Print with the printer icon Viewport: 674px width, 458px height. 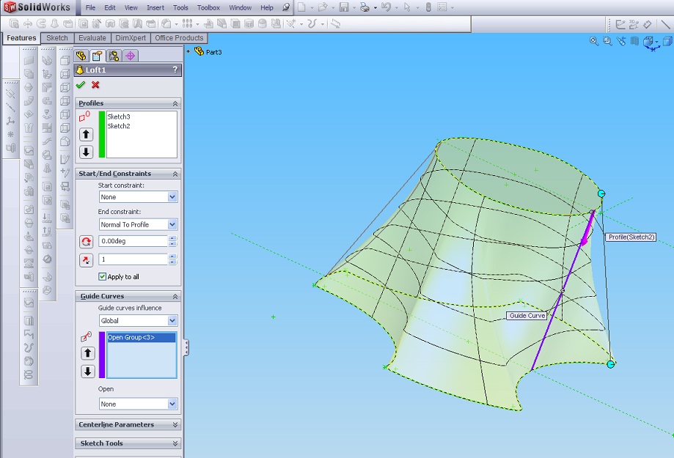tap(365, 7)
